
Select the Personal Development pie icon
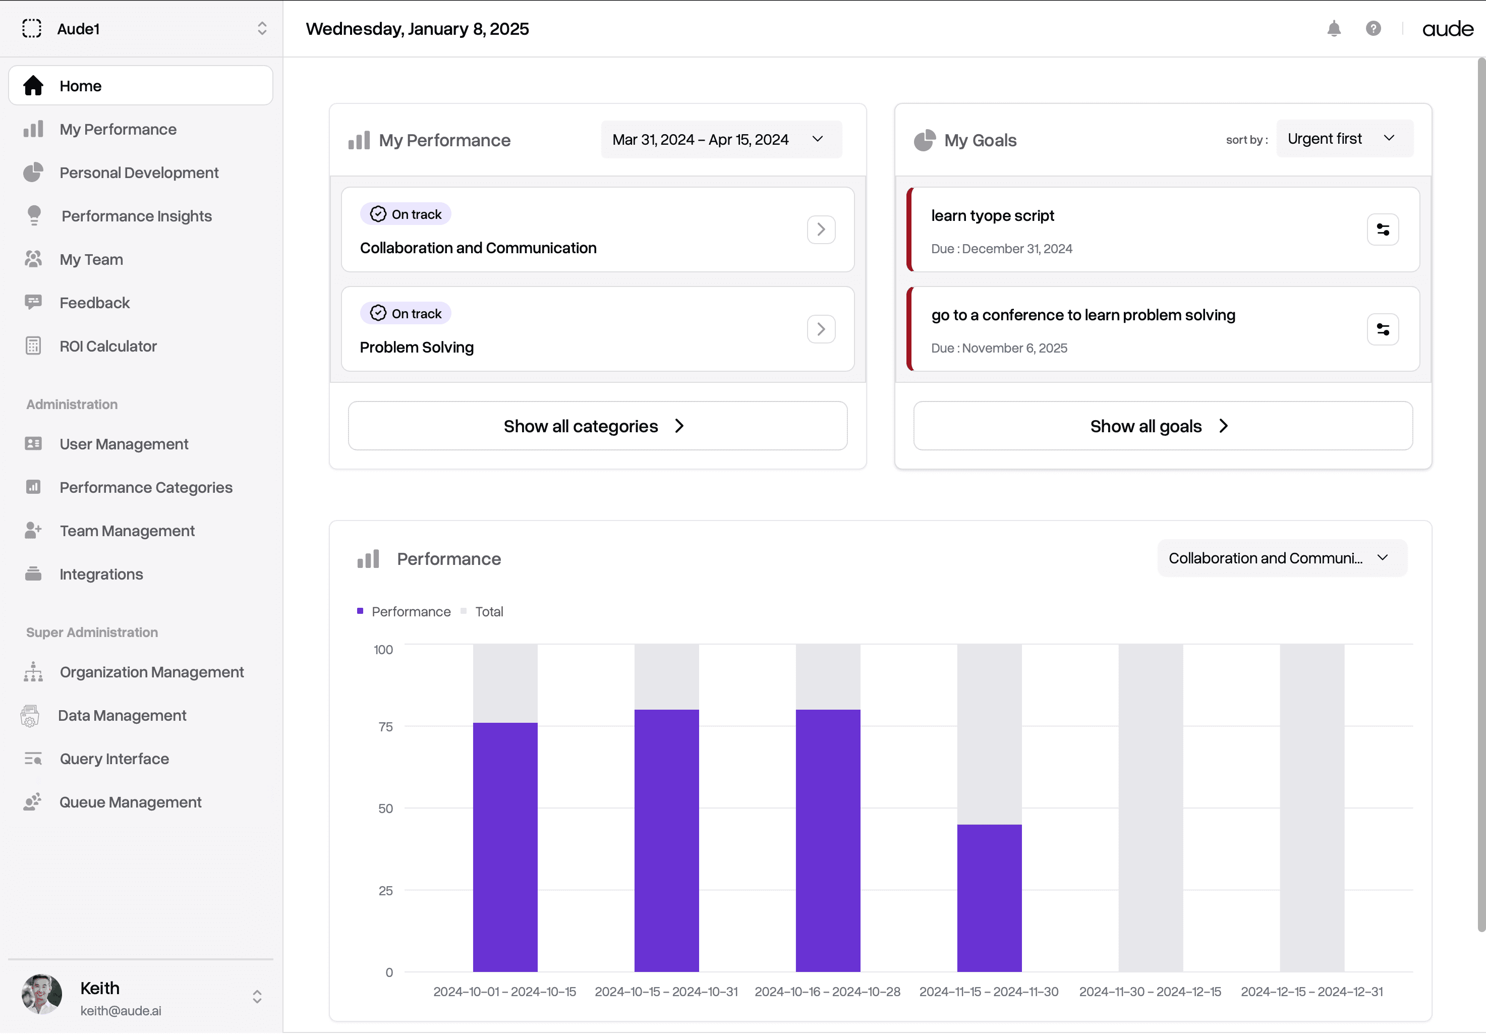[x=34, y=172]
